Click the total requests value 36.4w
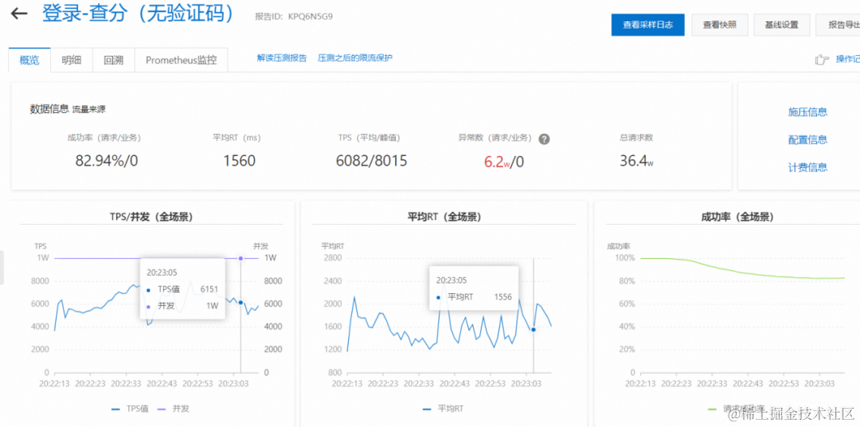The width and height of the screenshot is (860, 427). [636, 161]
